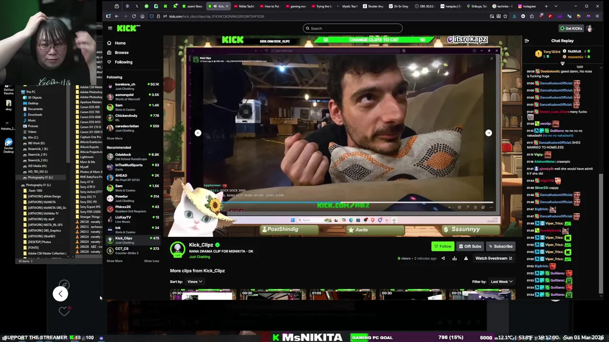The height and width of the screenshot is (342, 609).
Task: Bookmark page with the star icon
Action: (x=505, y=16)
